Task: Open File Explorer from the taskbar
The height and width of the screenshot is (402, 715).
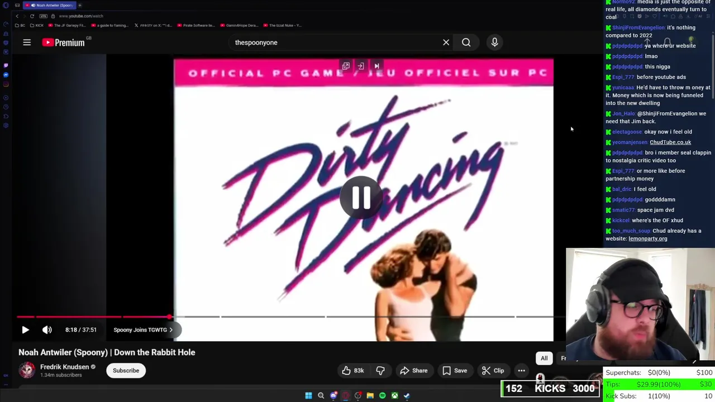Action: coord(370,396)
